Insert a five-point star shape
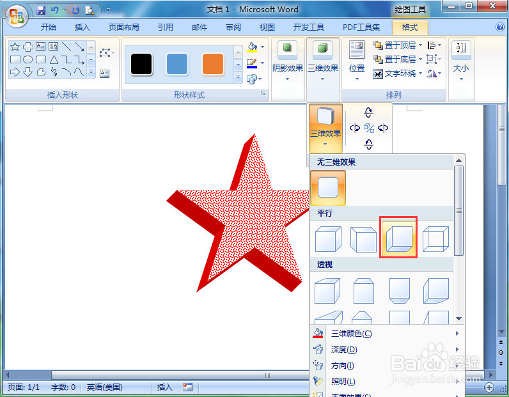This screenshot has height=397, width=509. 15,47
